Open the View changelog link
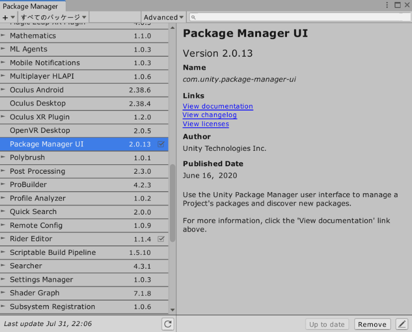 tap(210, 115)
